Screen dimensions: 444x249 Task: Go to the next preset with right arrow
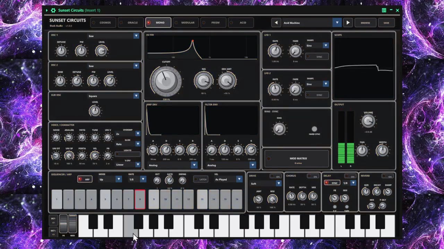pyautogui.click(x=348, y=23)
